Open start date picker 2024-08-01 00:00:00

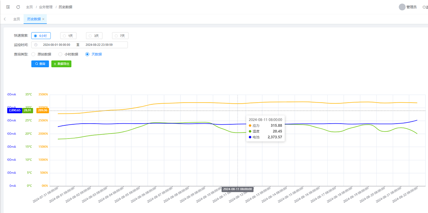[56, 45]
